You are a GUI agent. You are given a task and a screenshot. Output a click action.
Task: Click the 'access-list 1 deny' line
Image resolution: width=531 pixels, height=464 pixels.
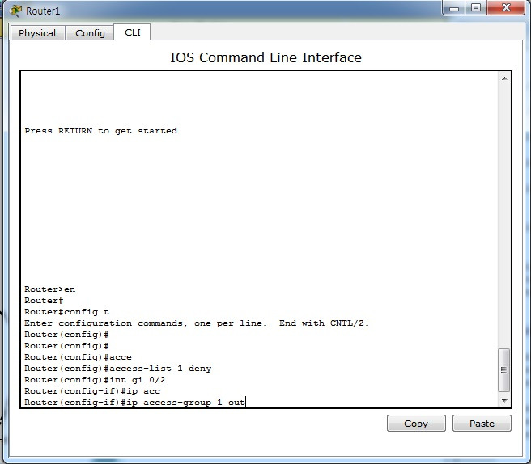(x=118, y=369)
